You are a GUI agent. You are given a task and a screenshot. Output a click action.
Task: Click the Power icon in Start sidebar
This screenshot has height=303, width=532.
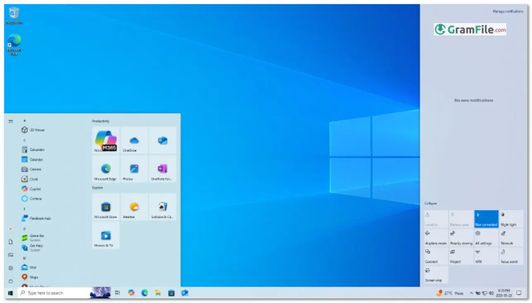(11, 281)
